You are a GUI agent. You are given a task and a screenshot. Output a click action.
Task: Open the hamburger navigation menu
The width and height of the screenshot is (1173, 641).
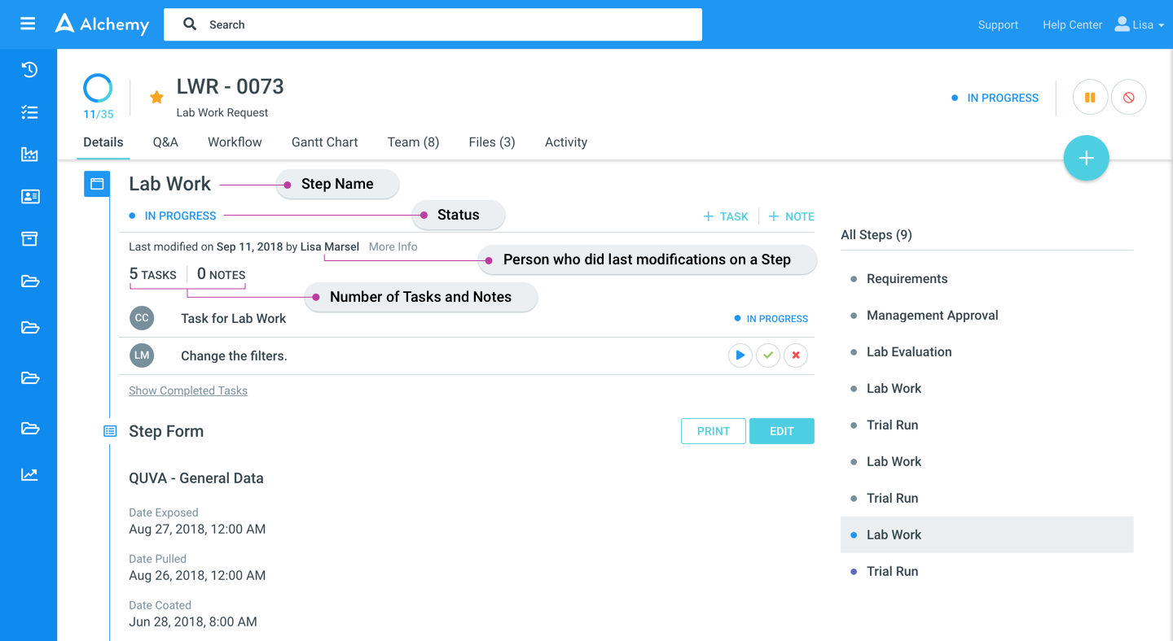coord(28,24)
